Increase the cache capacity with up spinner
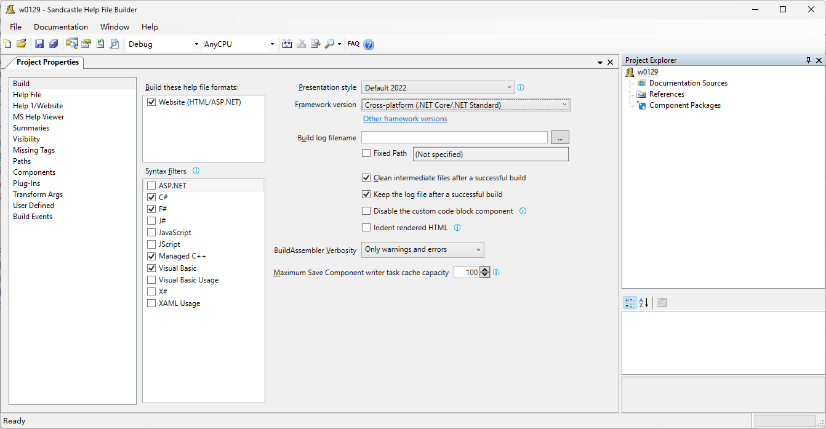Image resolution: width=826 pixels, height=429 pixels. (485, 269)
